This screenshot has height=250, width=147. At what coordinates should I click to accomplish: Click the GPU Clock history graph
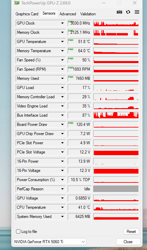pyautogui.click(x=116, y=23)
